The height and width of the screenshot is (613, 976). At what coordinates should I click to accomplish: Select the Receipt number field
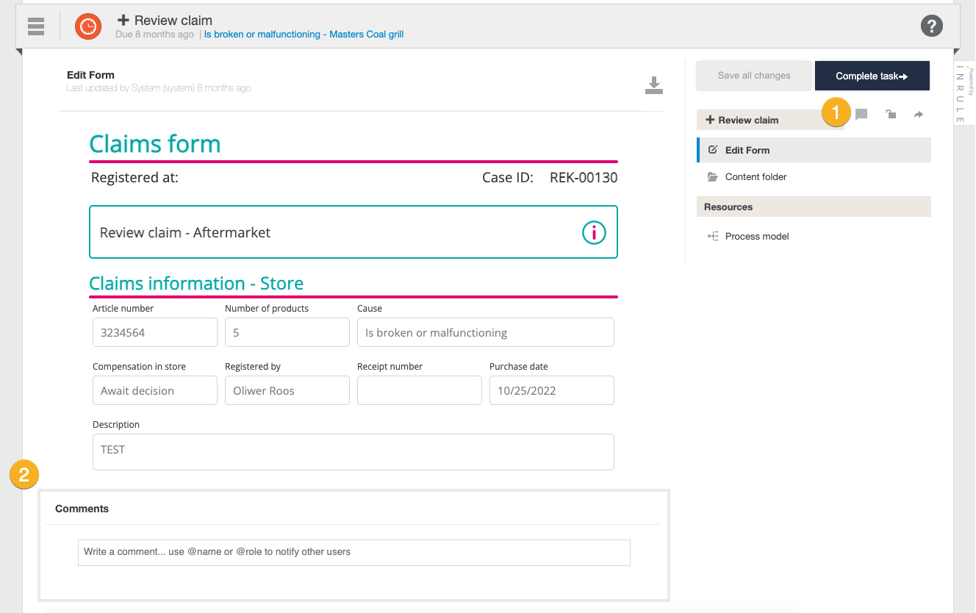[x=419, y=390]
